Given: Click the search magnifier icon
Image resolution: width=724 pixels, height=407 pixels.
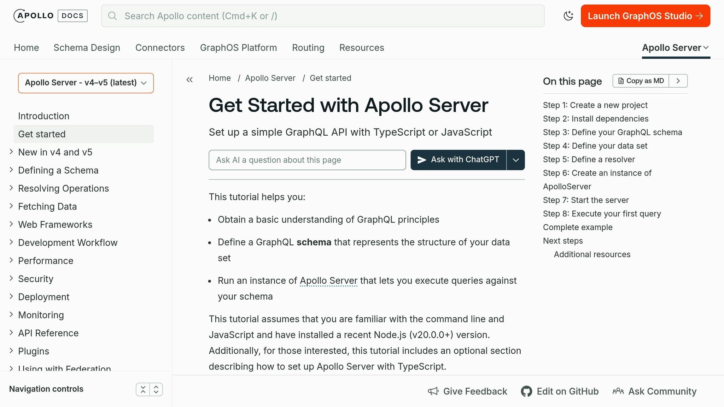Looking at the screenshot, I should coord(112,16).
